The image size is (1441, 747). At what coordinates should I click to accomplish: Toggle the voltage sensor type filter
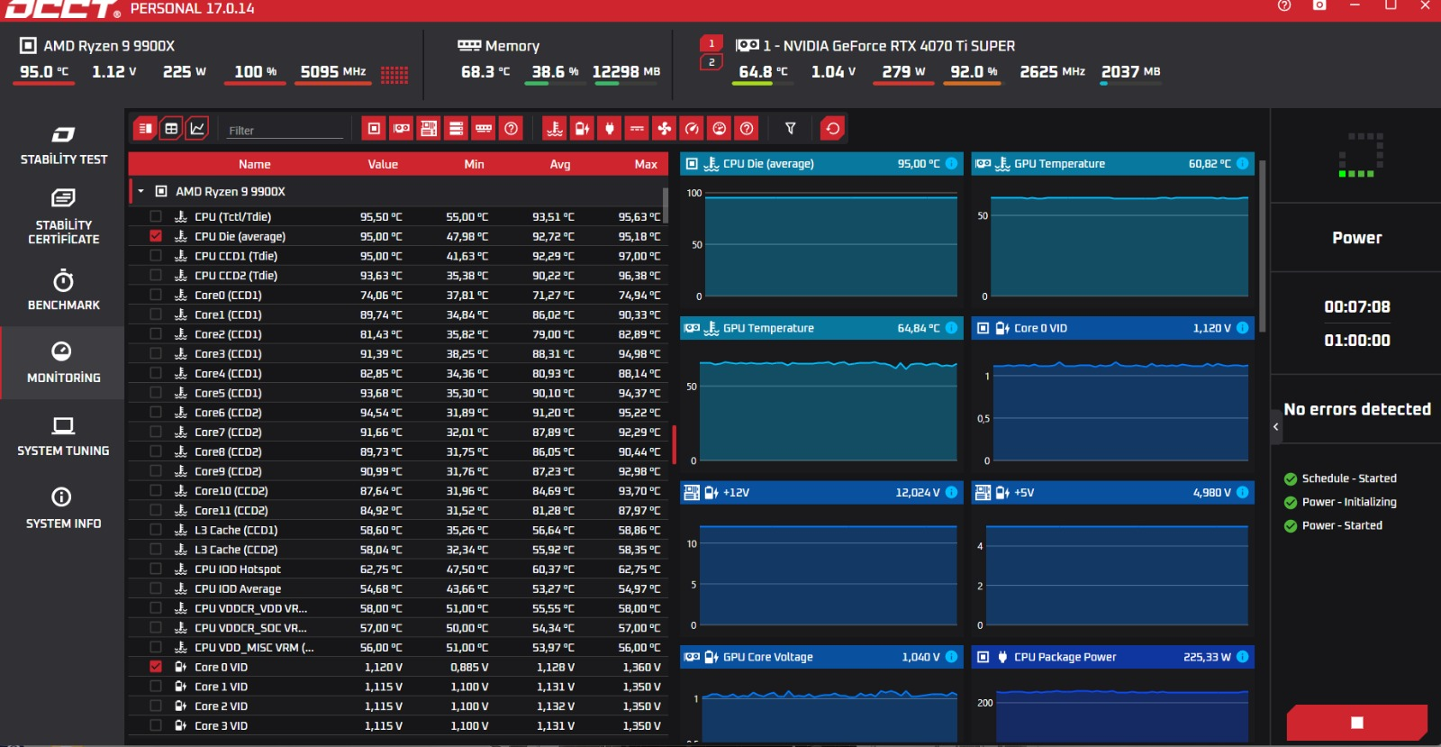[x=583, y=129]
